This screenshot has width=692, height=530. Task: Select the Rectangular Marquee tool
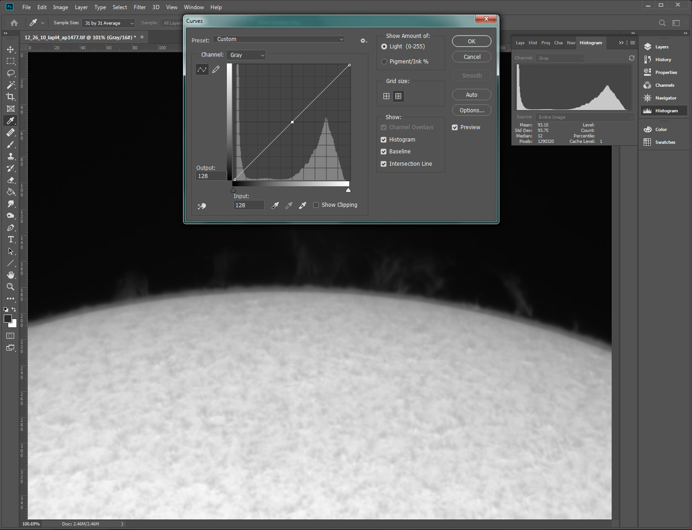[10, 61]
